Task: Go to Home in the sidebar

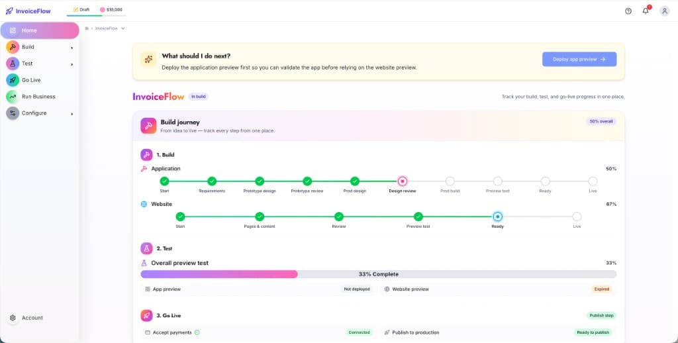Action: click(x=40, y=30)
